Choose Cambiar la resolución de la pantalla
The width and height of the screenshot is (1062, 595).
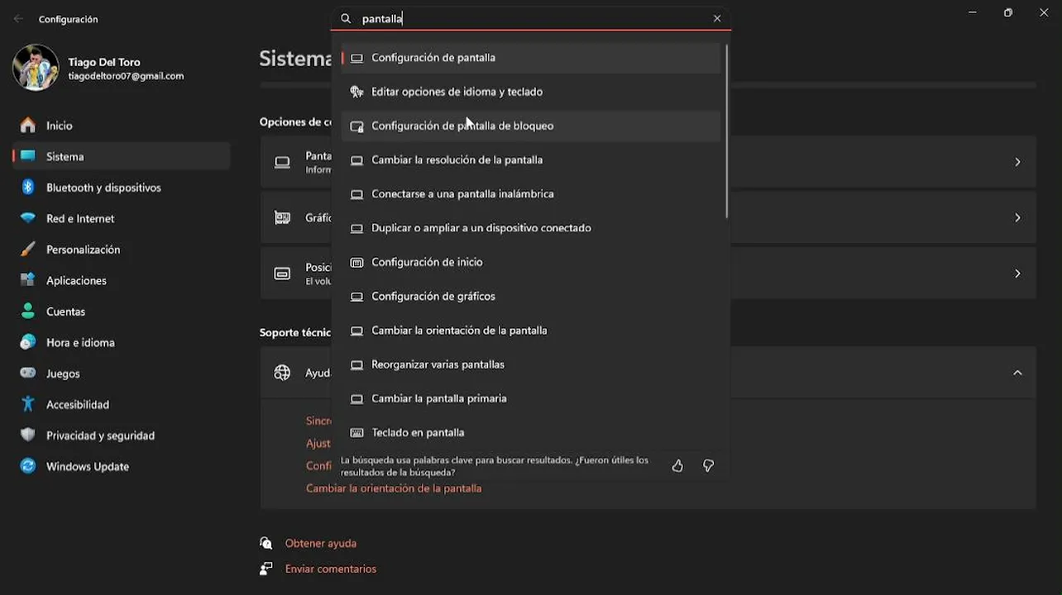457,160
